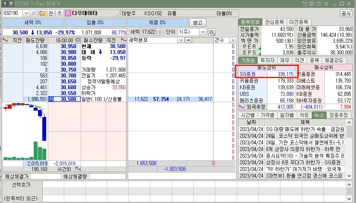Click the orange H history icon
Viewport: 356px width, 203px height.
(x=42, y=13)
